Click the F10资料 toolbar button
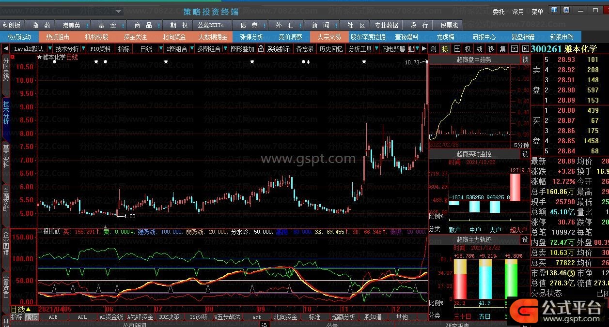This screenshot has width=609, height=327. [100, 49]
